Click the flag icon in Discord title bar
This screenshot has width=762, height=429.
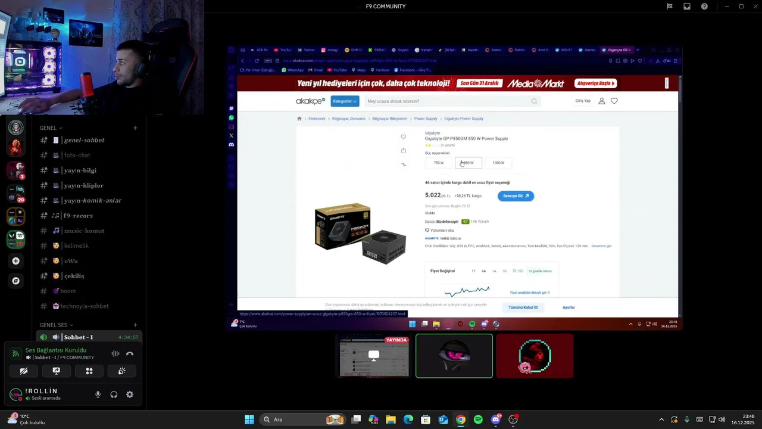(x=670, y=6)
